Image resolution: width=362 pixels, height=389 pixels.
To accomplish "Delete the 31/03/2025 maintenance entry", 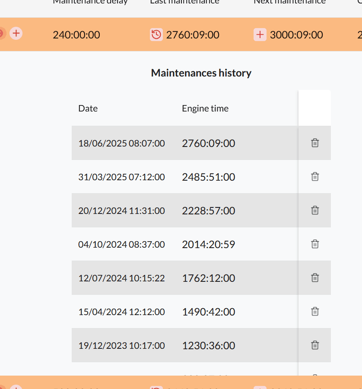I will pyautogui.click(x=315, y=176).
